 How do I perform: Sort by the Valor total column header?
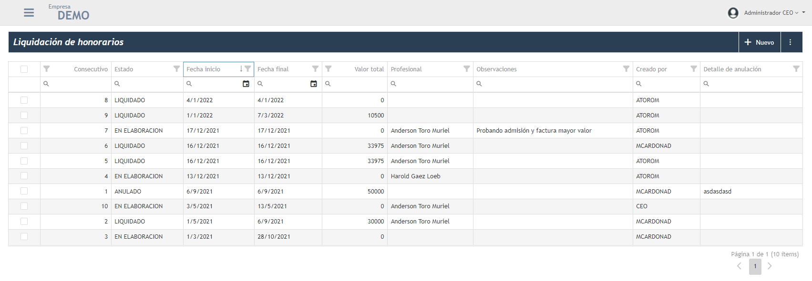tap(369, 69)
